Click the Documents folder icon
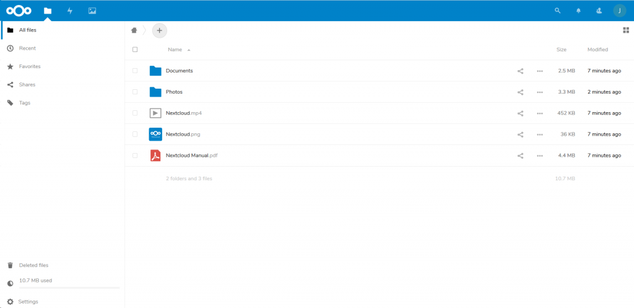Viewport: 634px width, 308px height. click(155, 71)
